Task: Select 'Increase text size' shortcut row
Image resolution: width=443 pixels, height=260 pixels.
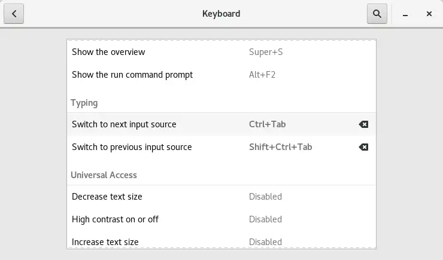Action: pos(105,242)
